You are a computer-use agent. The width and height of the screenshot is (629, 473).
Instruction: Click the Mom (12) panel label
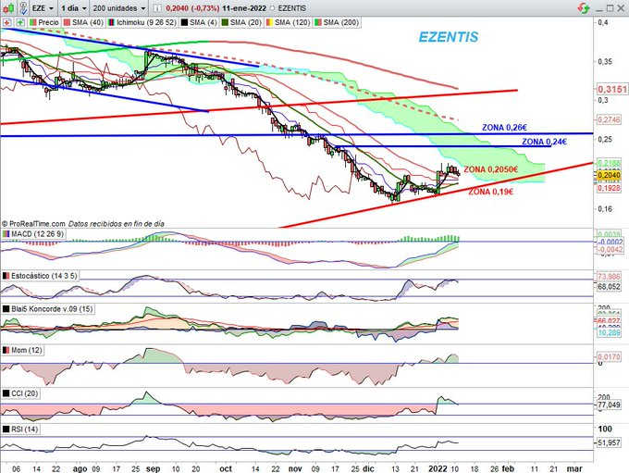pyautogui.click(x=27, y=350)
